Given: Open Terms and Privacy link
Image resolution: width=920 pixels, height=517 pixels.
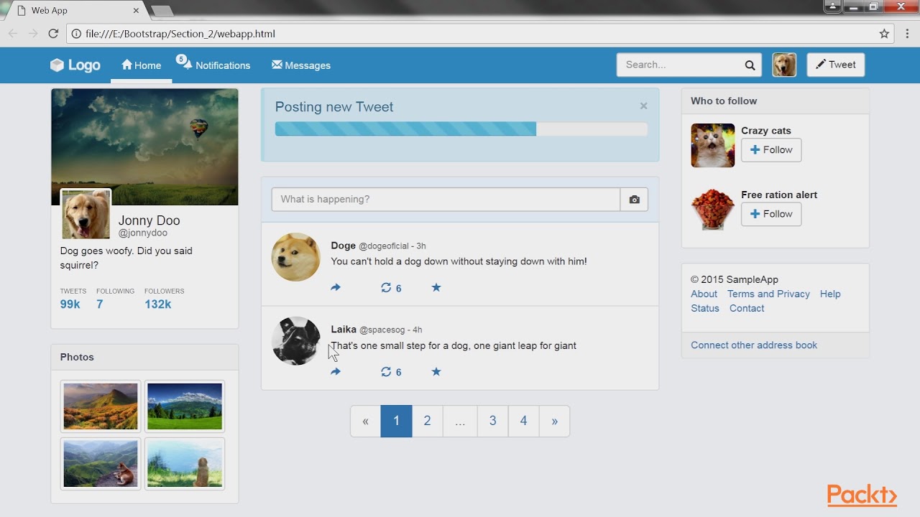Looking at the screenshot, I should pos(768,294).
